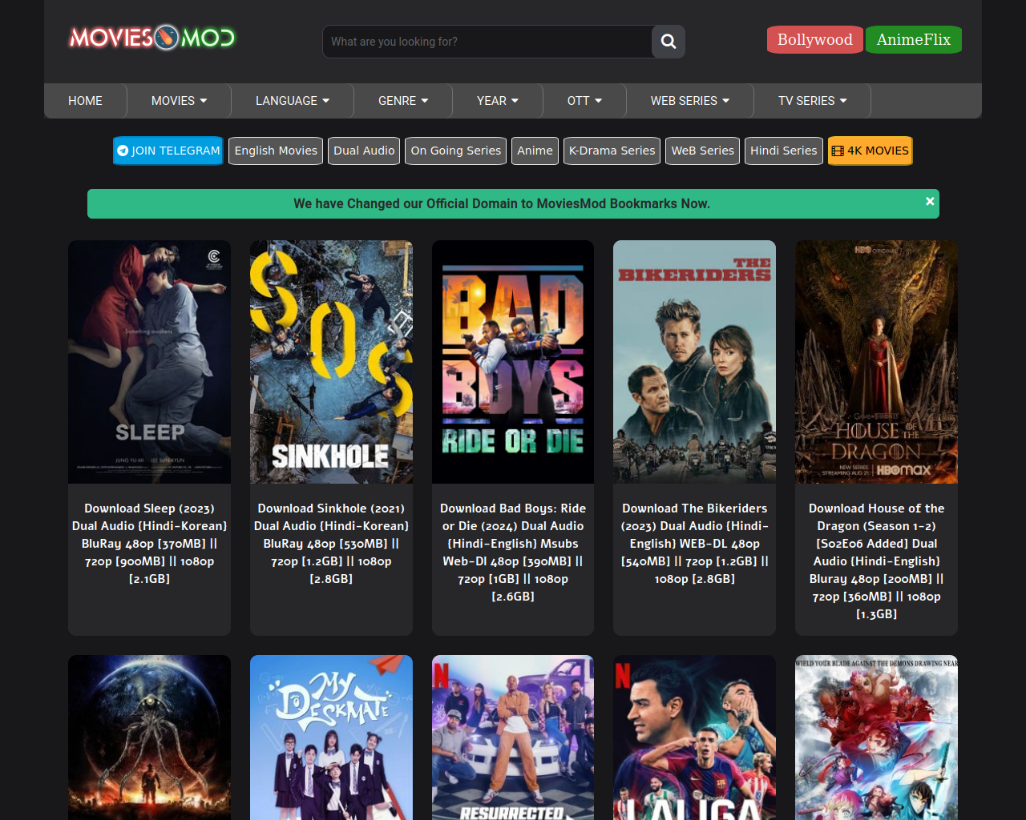Open the K-Drama Series tag

point(612,151)
